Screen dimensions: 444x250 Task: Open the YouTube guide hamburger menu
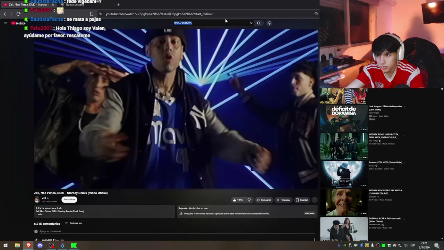pos(5,23)
